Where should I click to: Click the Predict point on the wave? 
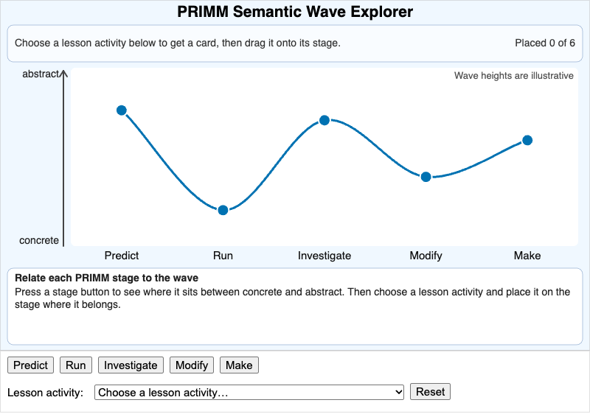122,110
